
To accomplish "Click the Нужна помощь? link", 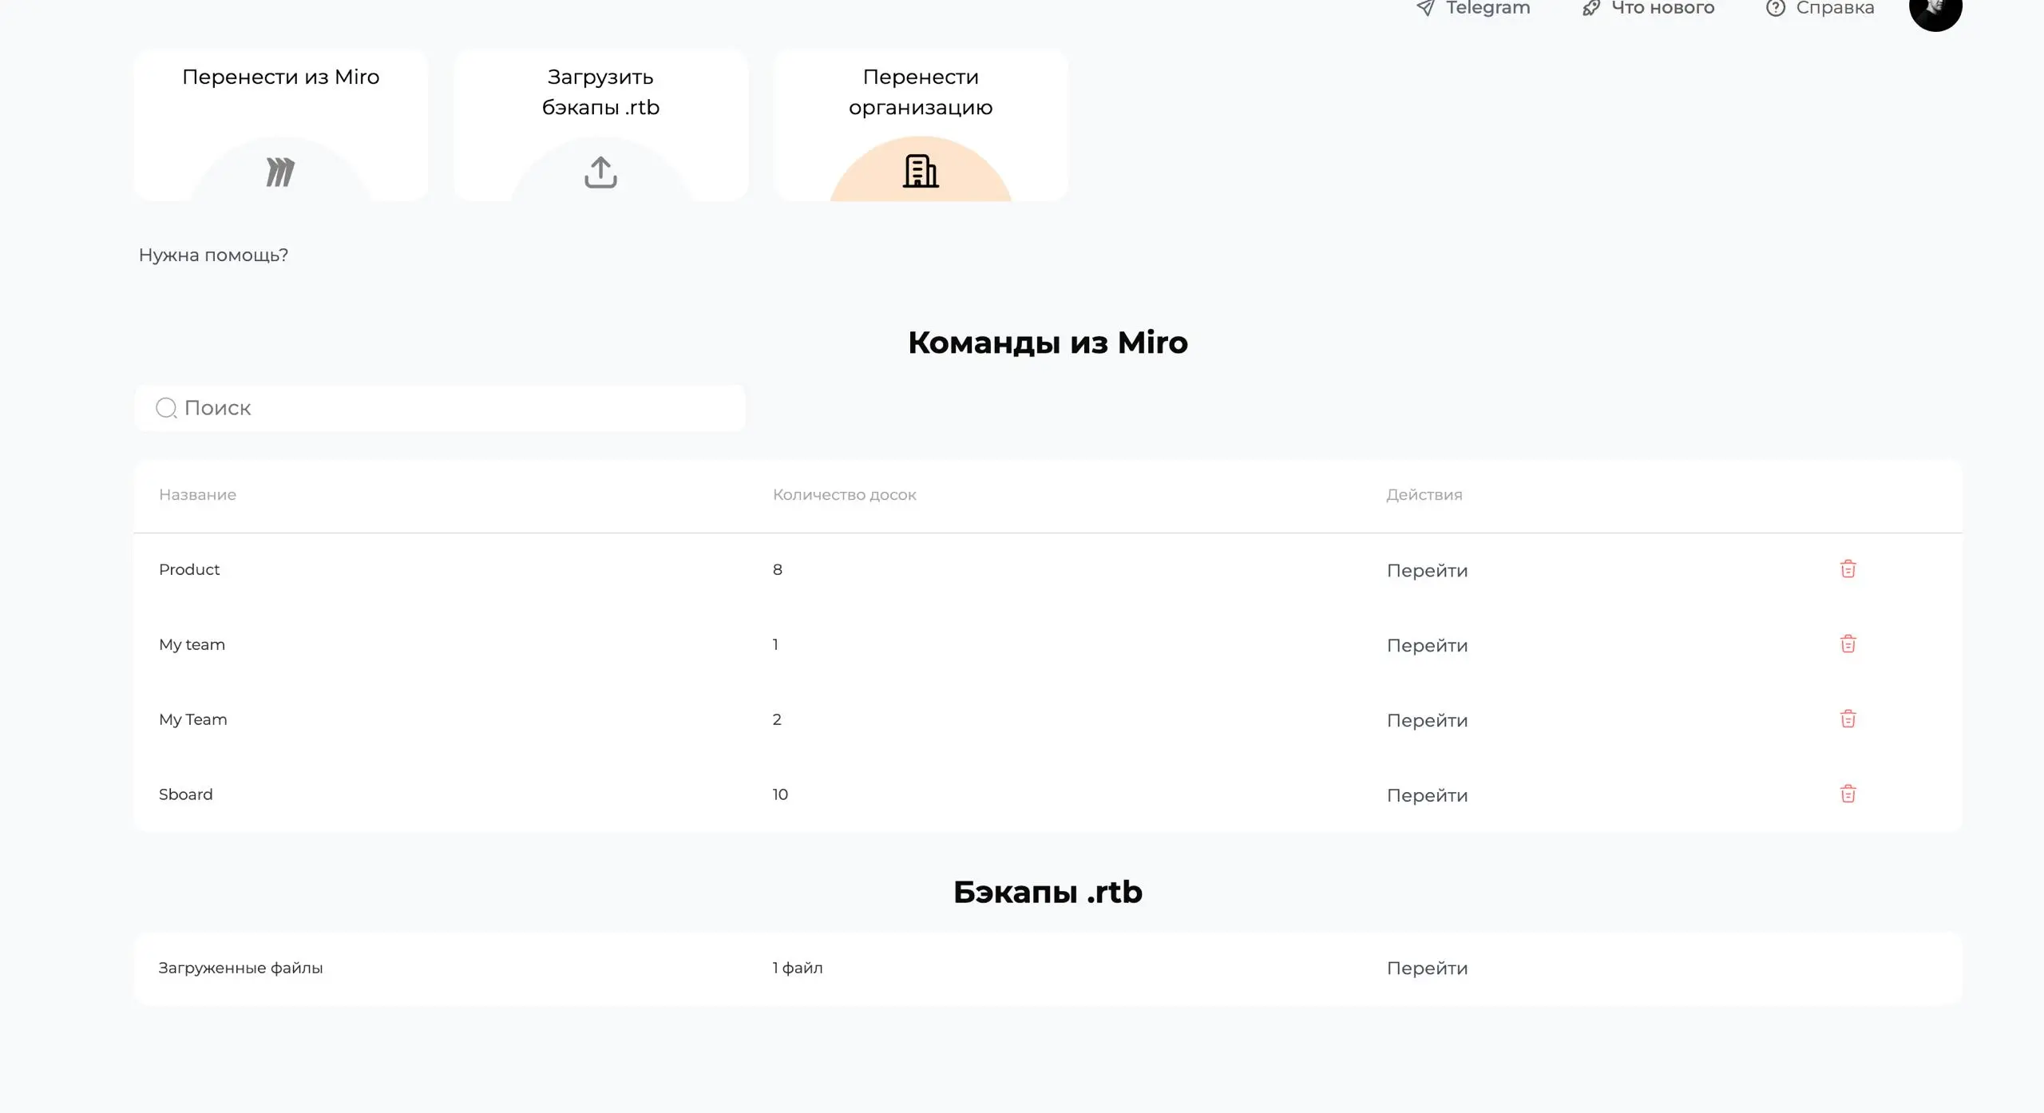I will [x=213, y=255].
